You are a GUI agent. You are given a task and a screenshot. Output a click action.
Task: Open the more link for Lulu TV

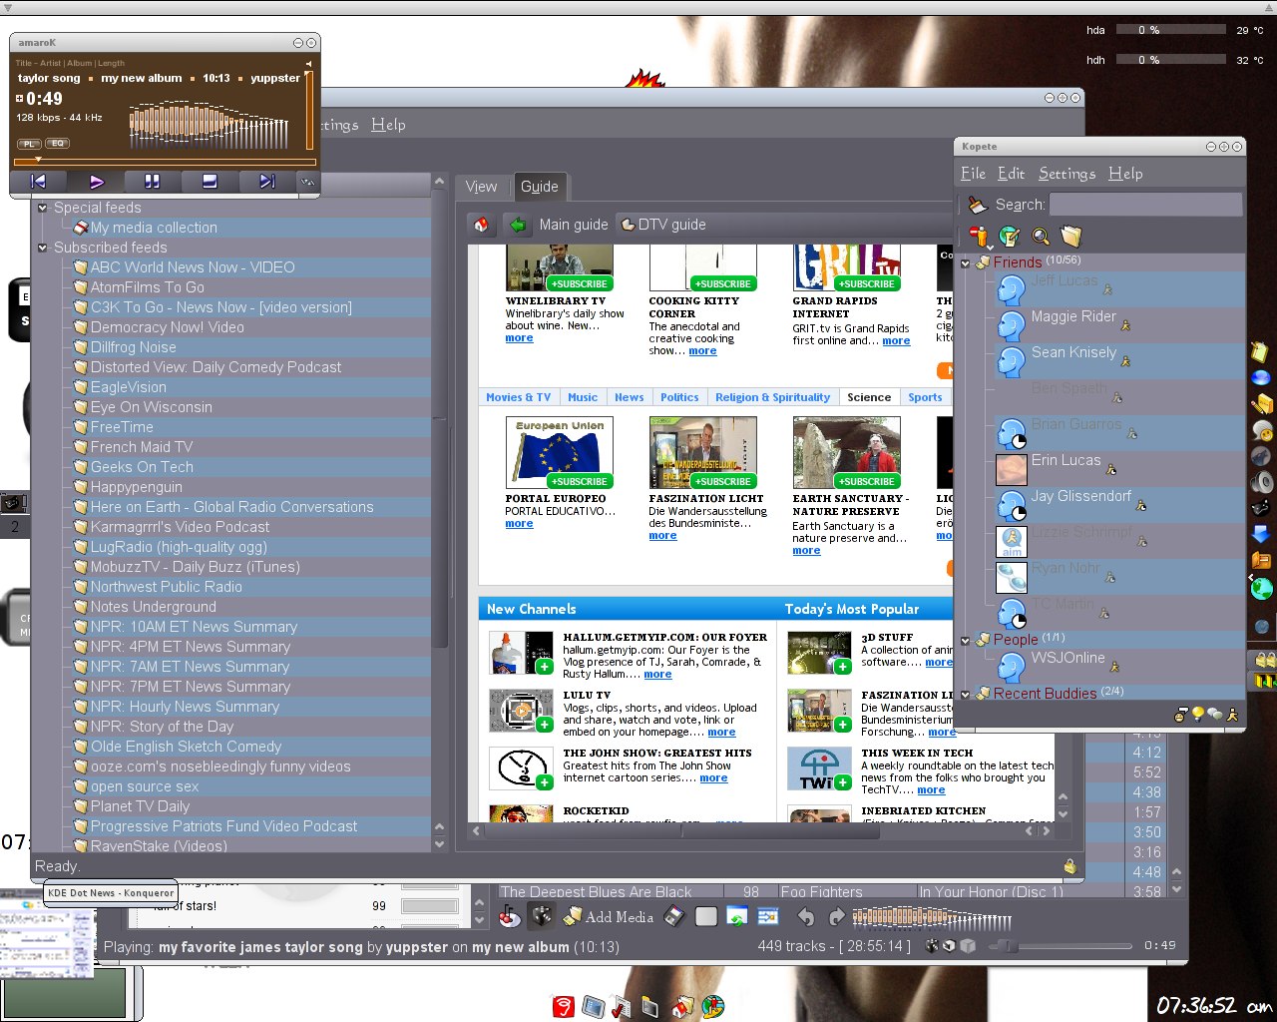pyautogui.click(x=721, y=732)
